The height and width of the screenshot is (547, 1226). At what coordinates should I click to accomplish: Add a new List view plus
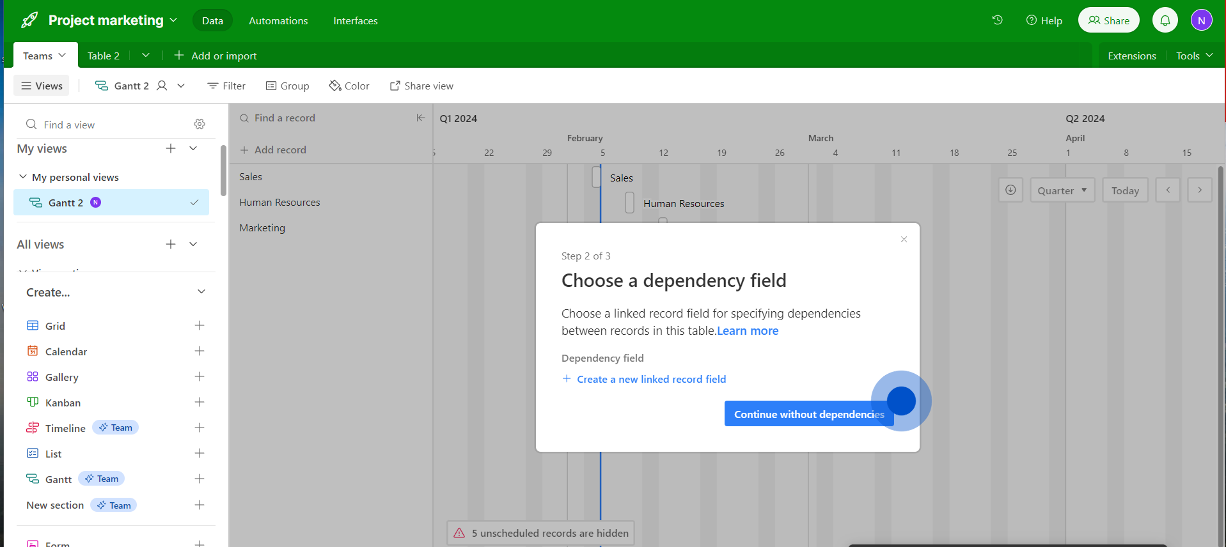pyautogui.click(x=200, y=453)
